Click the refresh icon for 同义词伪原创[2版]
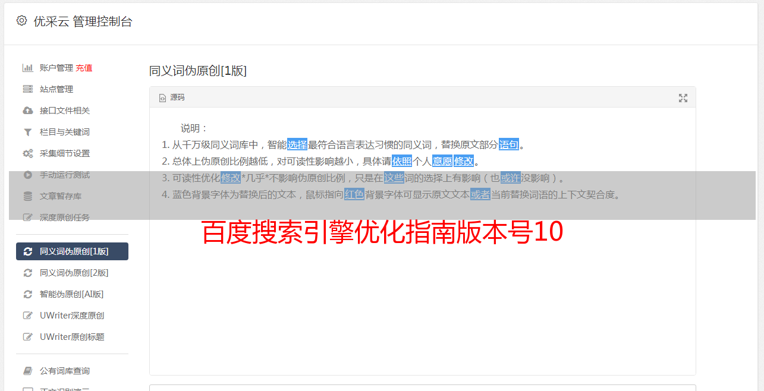This screenshot has height=391, width=764. click(x=27, y=273)
